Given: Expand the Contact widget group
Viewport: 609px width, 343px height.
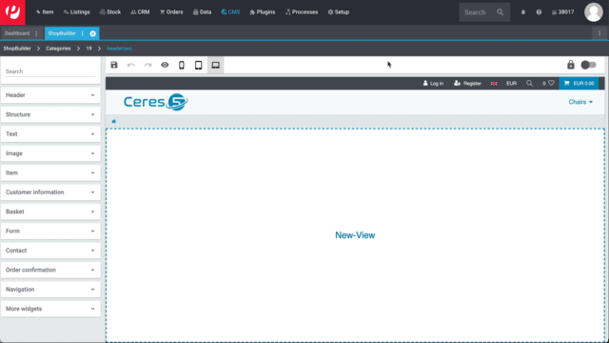Looking at the screenshot, I should (x=50, y=251).
